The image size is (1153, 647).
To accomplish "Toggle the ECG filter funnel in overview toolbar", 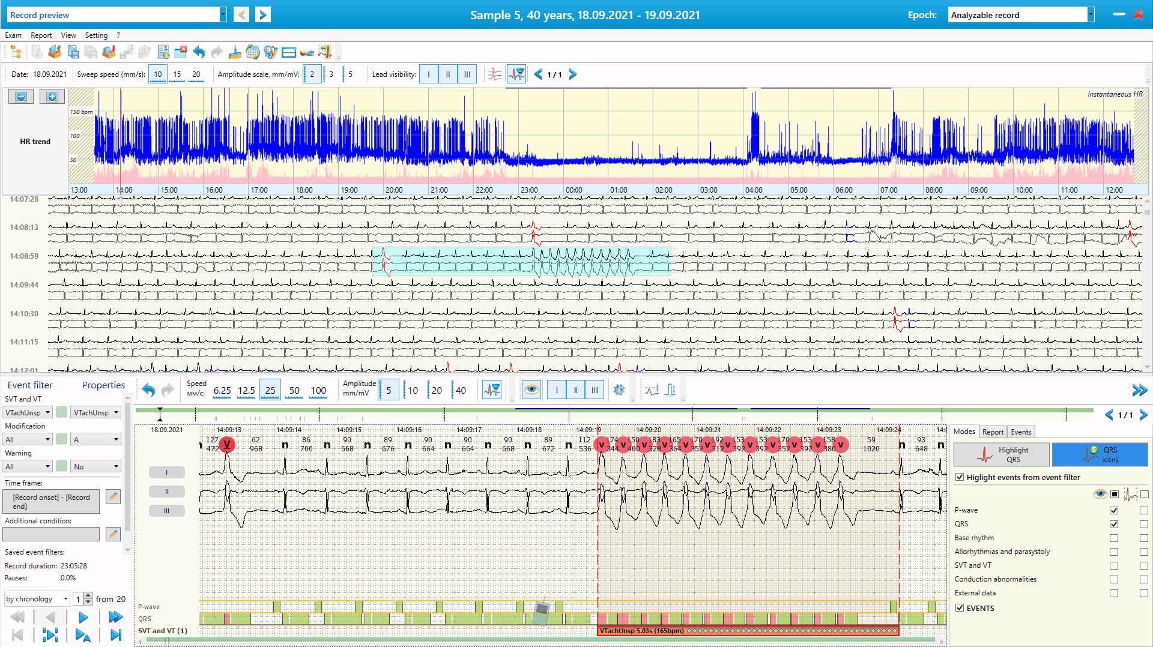I will [x=516, y=74].
